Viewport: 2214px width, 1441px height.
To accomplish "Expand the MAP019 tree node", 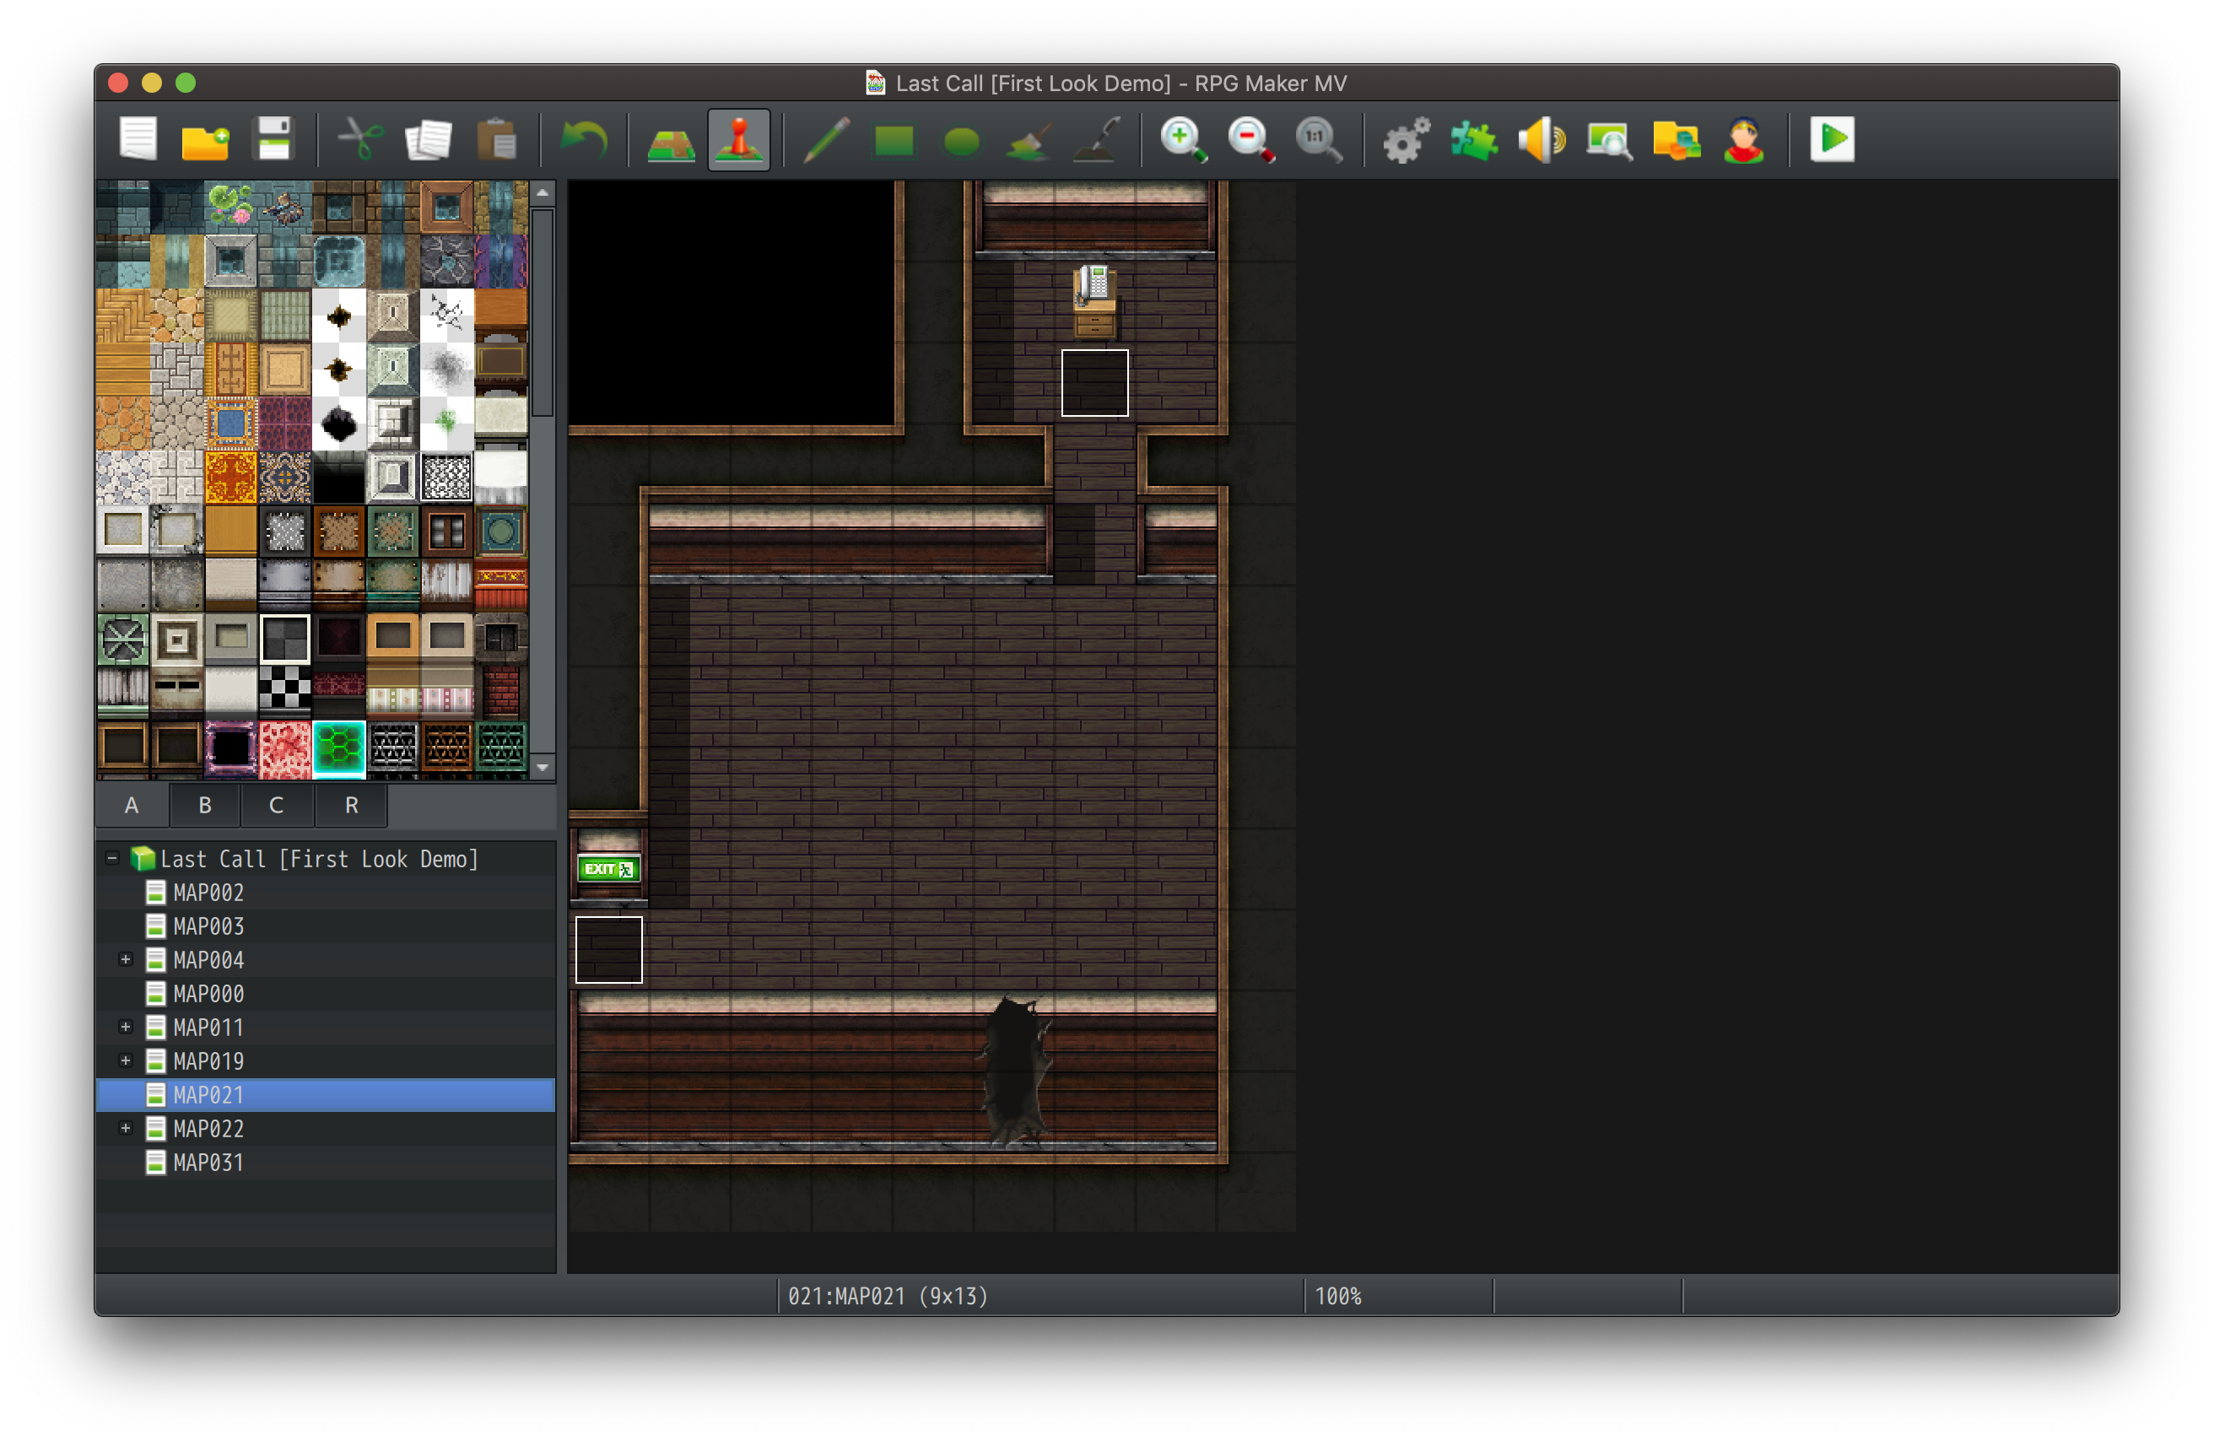I will (126, 1061).
